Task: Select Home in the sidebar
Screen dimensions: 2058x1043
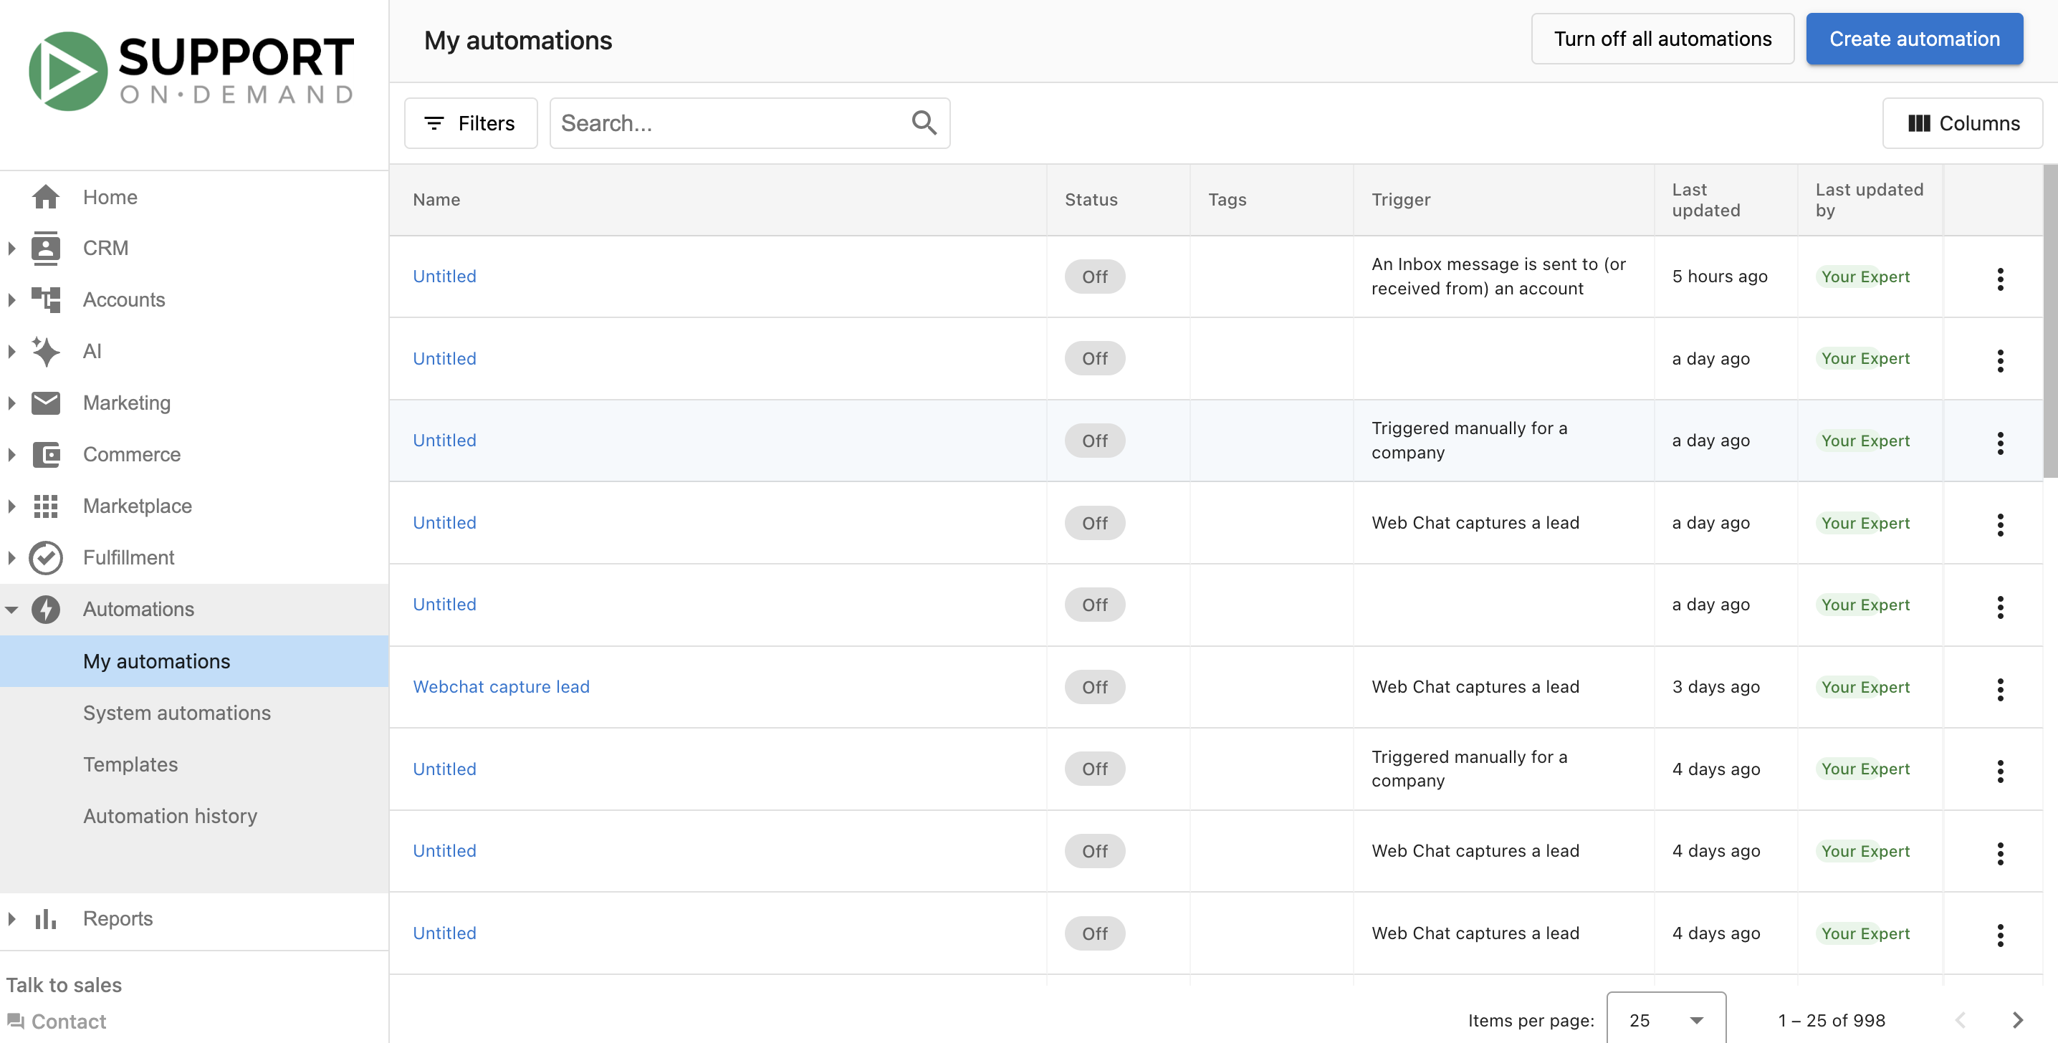Action: 194,196
